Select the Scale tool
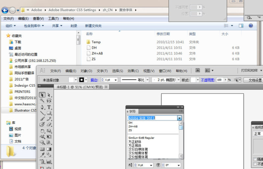 (x=49, y=131)
